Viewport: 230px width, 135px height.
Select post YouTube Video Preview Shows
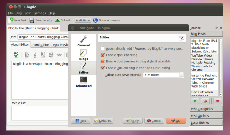click(204, 62)
